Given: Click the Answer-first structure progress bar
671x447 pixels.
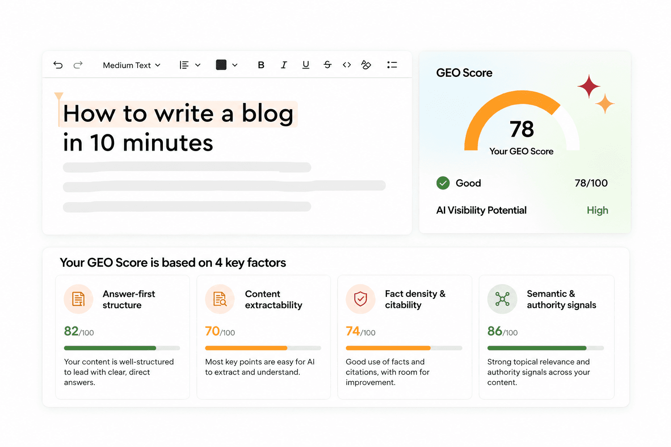Looking at the screenshot, I should coord(122,348).
